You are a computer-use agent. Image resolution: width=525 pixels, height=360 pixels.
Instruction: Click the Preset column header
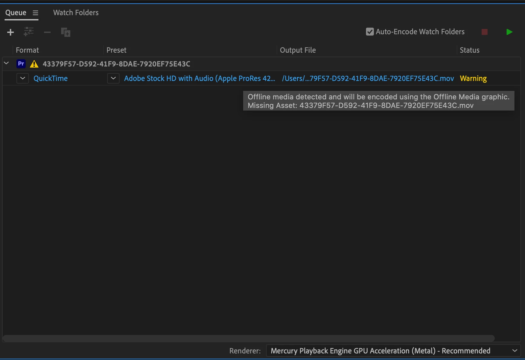point(116,50)
